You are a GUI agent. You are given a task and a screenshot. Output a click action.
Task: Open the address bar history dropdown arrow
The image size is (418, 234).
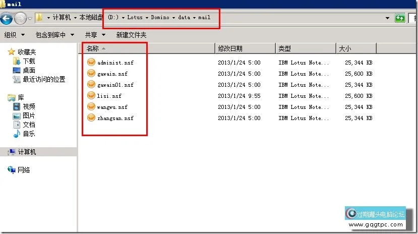pyautogui.click(x=387, y=18)
